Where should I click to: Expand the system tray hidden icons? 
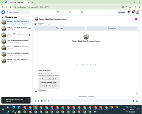click(x=124, y=109)
